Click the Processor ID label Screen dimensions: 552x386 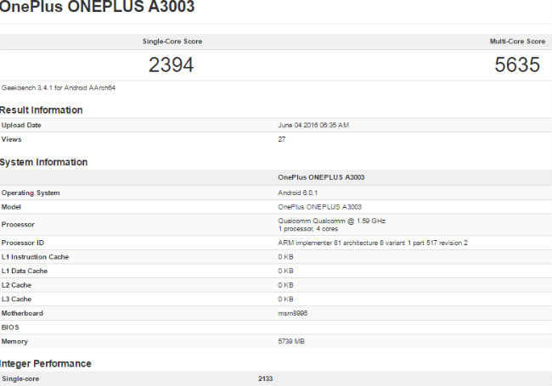tap(23, 243)
